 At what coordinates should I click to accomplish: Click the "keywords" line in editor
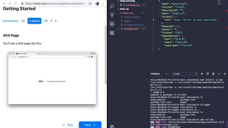[x=171, y=26]
